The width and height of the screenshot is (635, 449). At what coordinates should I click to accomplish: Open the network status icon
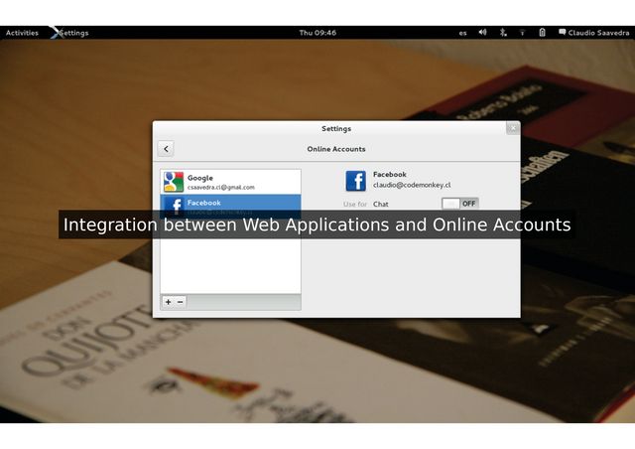[522, 32]
